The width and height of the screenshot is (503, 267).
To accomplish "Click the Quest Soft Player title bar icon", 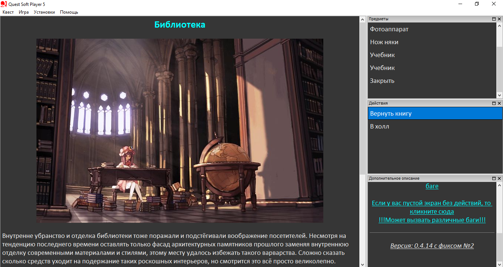I will pos(4,4).
